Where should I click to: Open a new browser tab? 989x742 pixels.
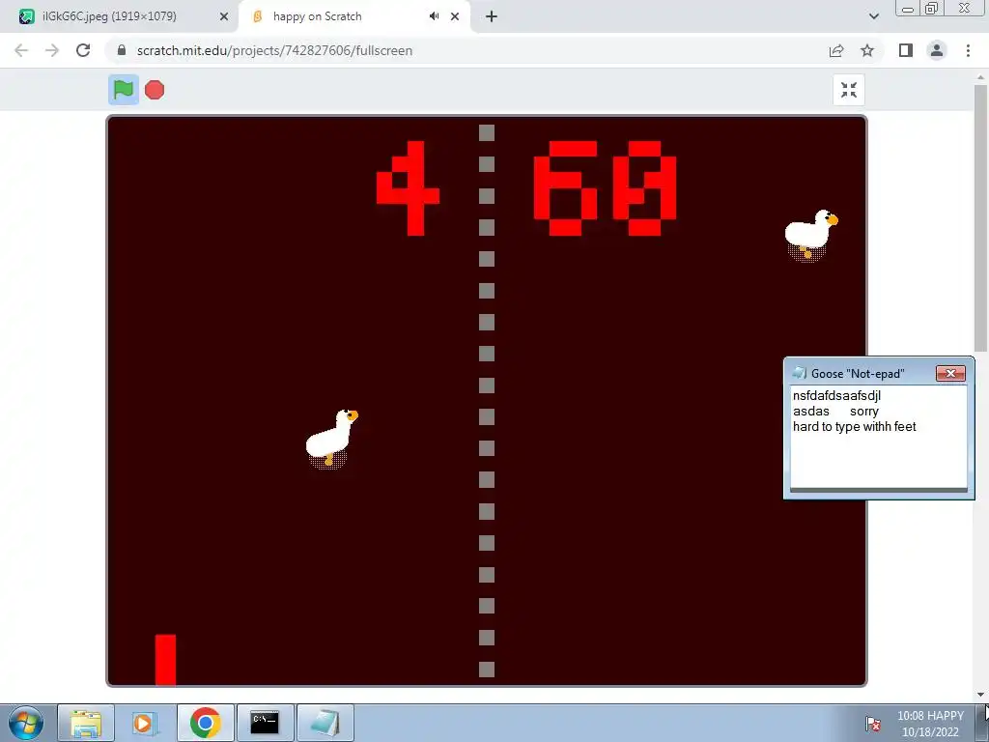point(492,16)
